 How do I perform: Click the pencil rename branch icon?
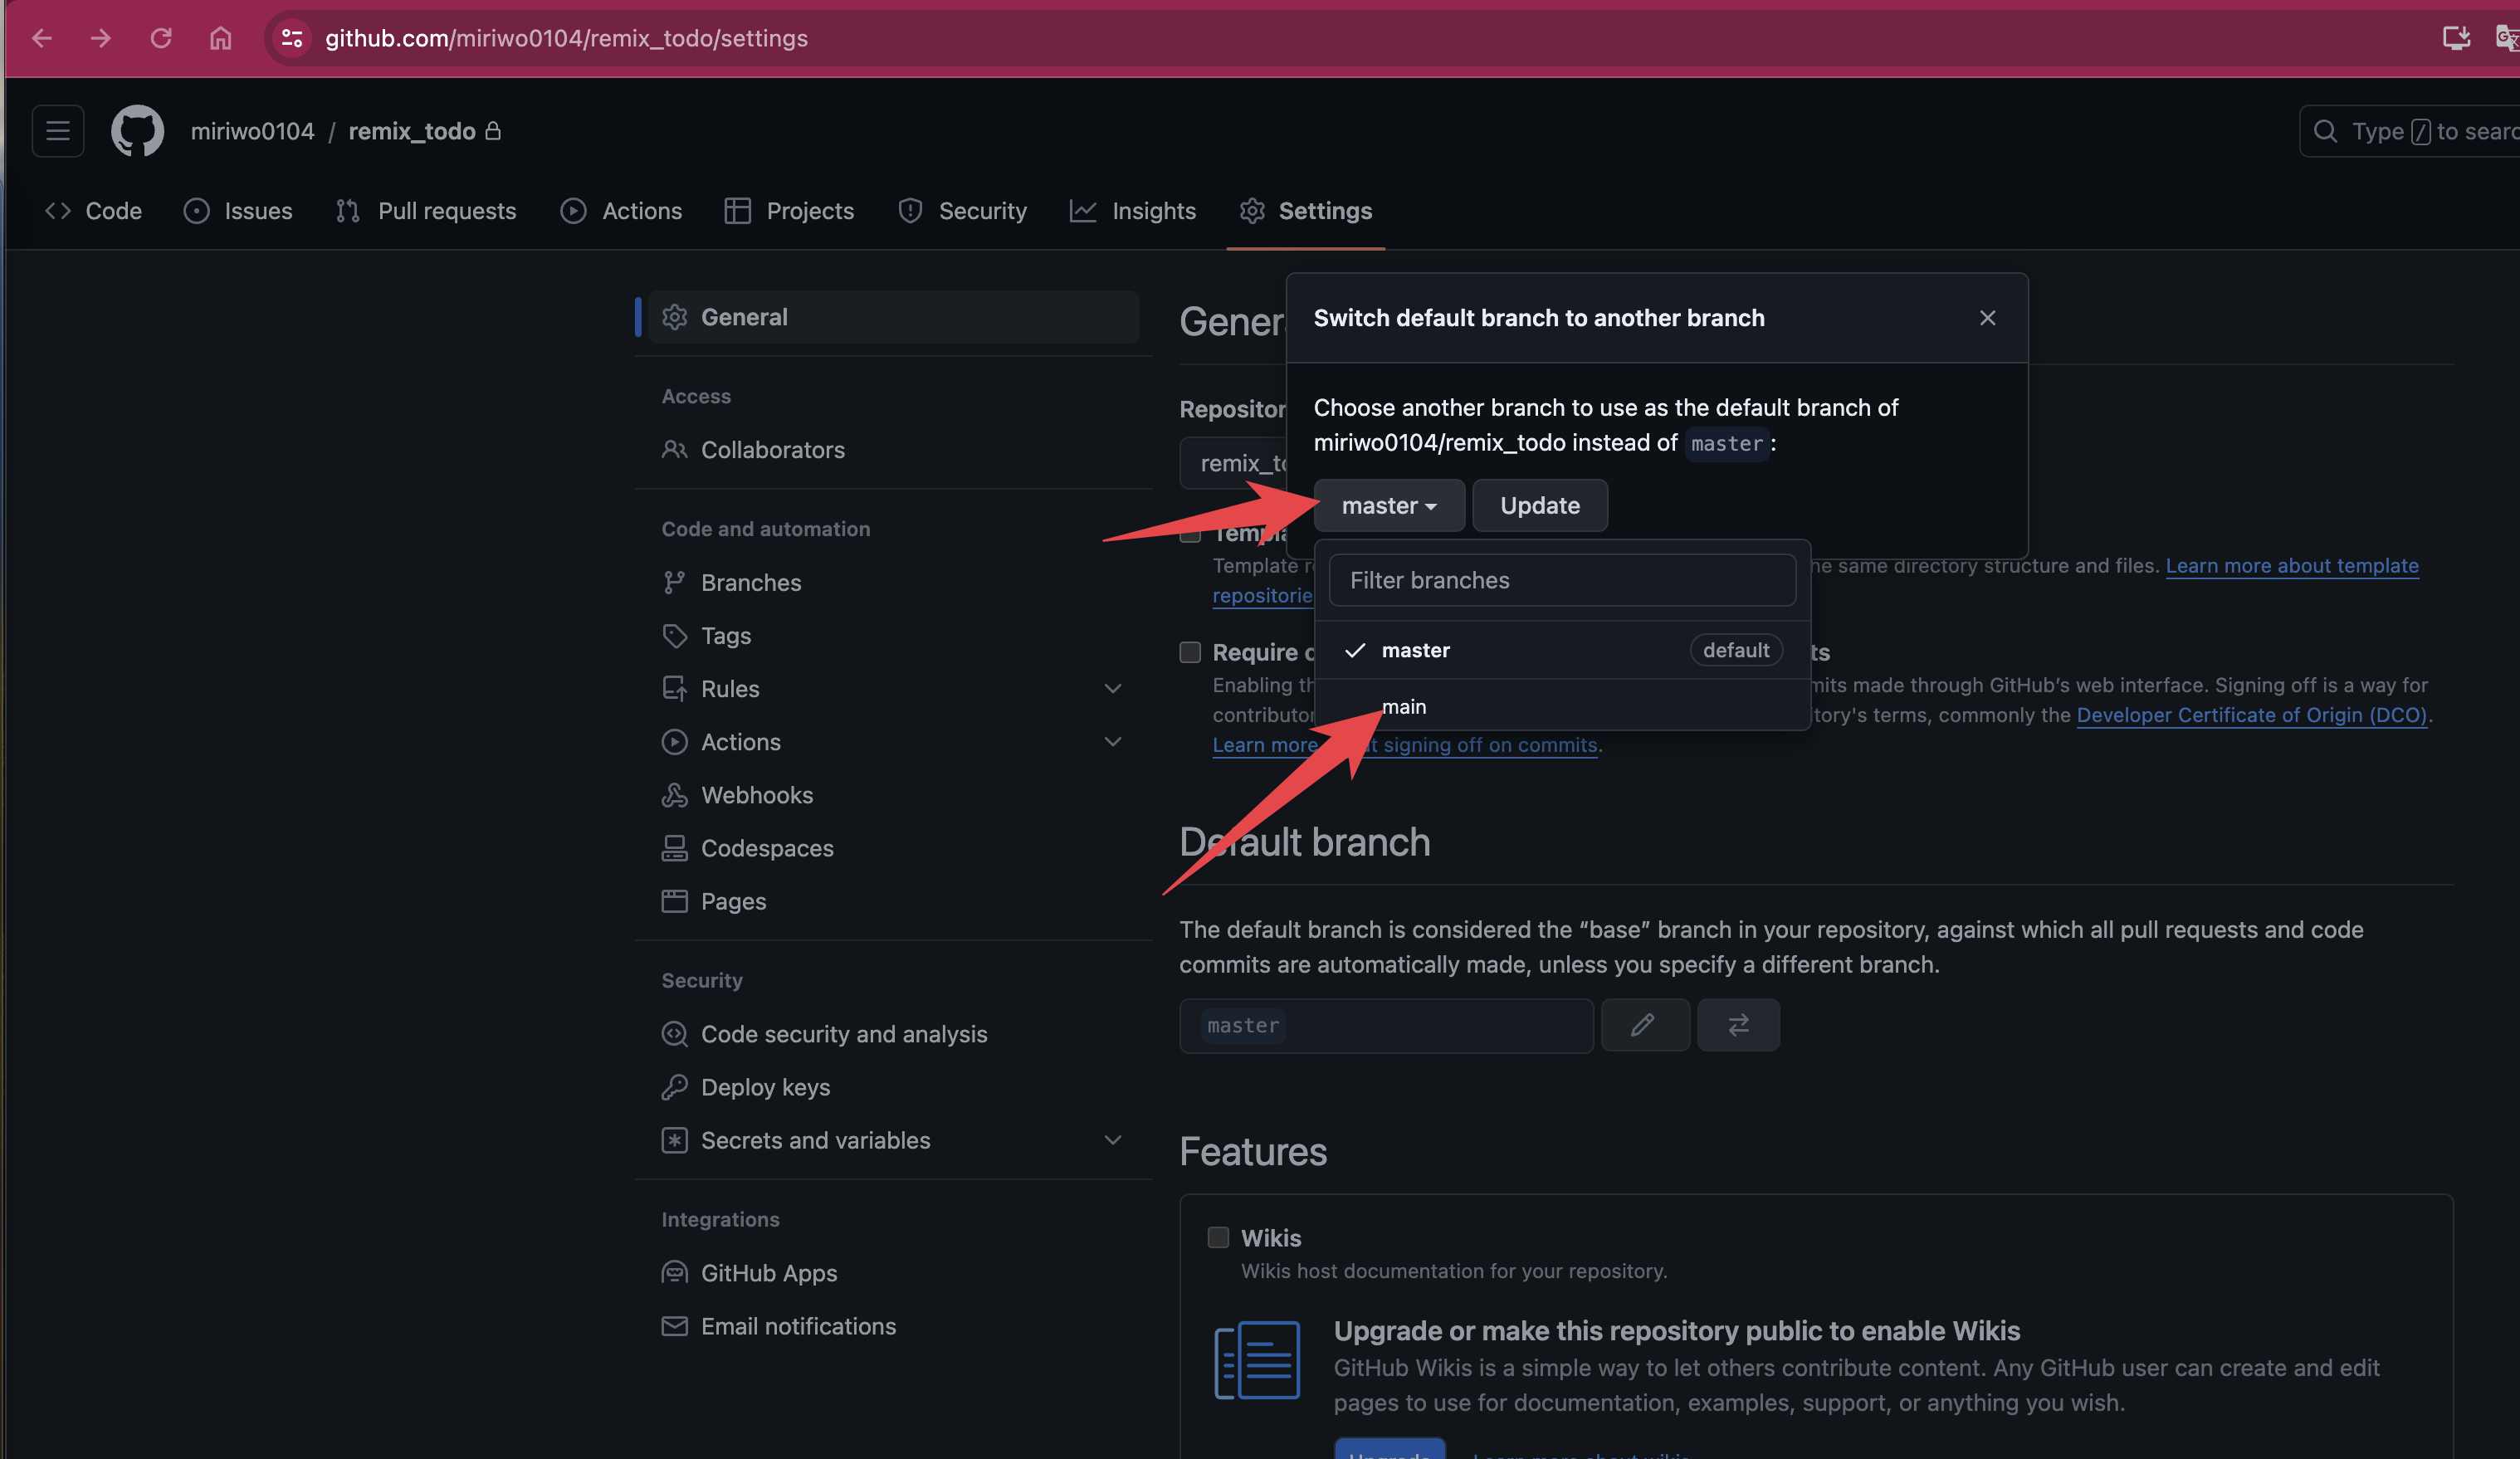[1644, 1024]
